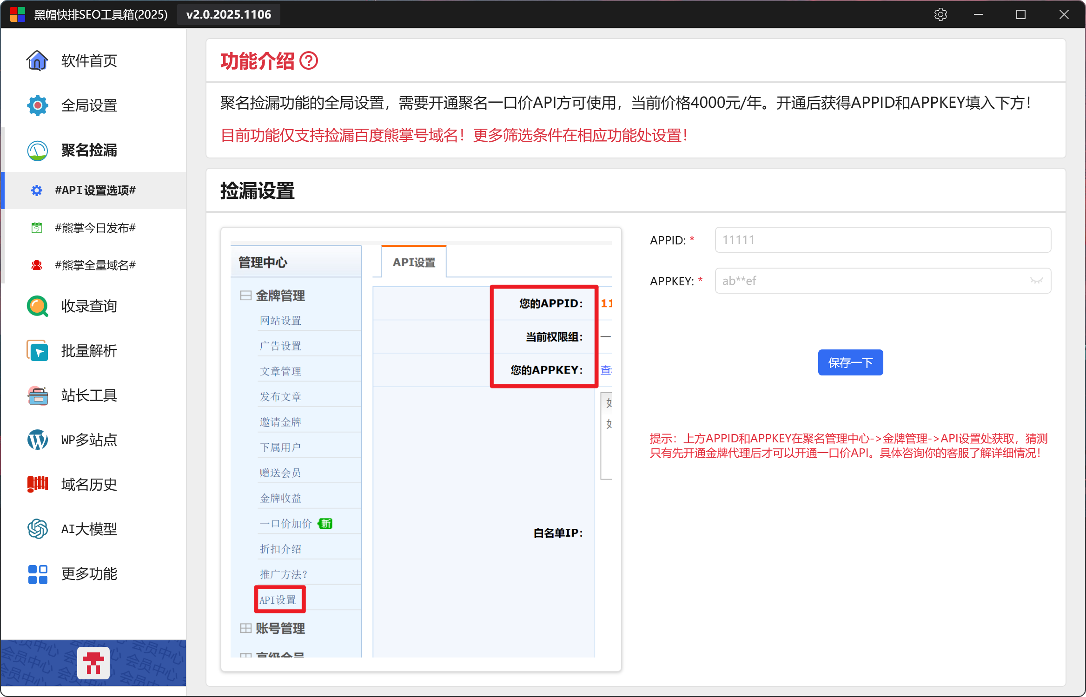Click the member center banner icon
The image size is (1086, 697).
point(93,663)
